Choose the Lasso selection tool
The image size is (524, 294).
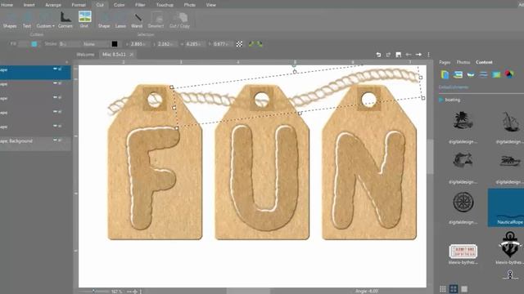(x=120, y=20)
